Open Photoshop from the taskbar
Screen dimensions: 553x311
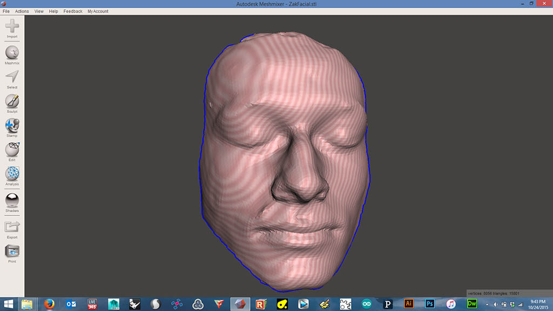coord(430,304)
